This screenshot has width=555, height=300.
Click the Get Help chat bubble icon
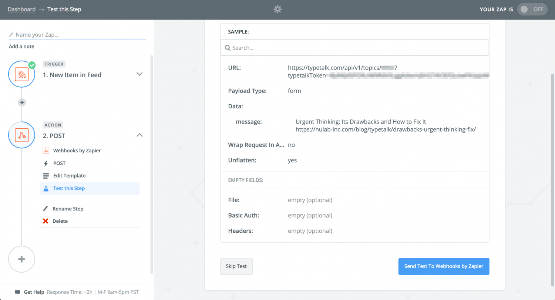click(x=17, y=292)
